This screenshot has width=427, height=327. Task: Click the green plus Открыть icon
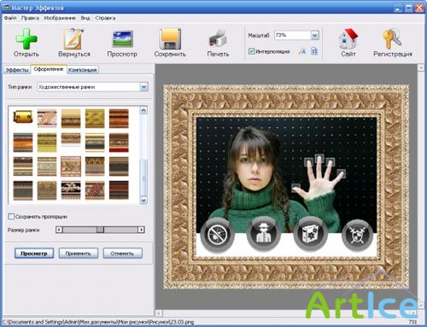tap(26, 38)
